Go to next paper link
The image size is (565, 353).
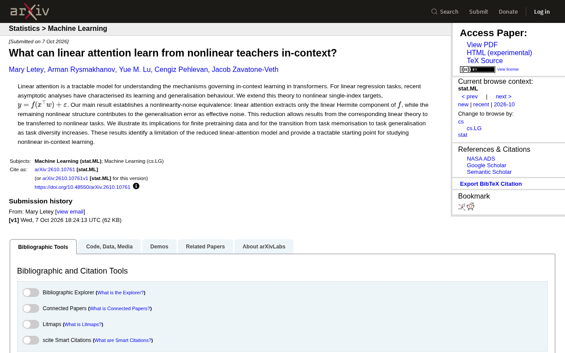click(x=504, y=97)
